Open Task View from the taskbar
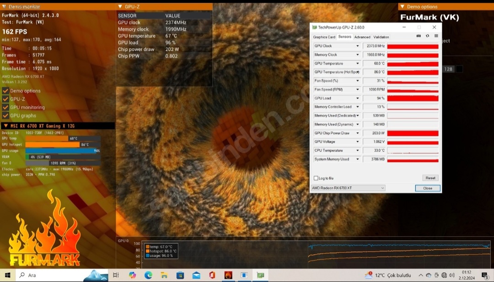Viewport: 494px width, 282px height. tap(116, 275)
